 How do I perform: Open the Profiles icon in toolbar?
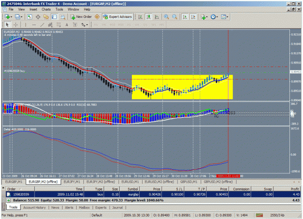click(x=17, y=17)
